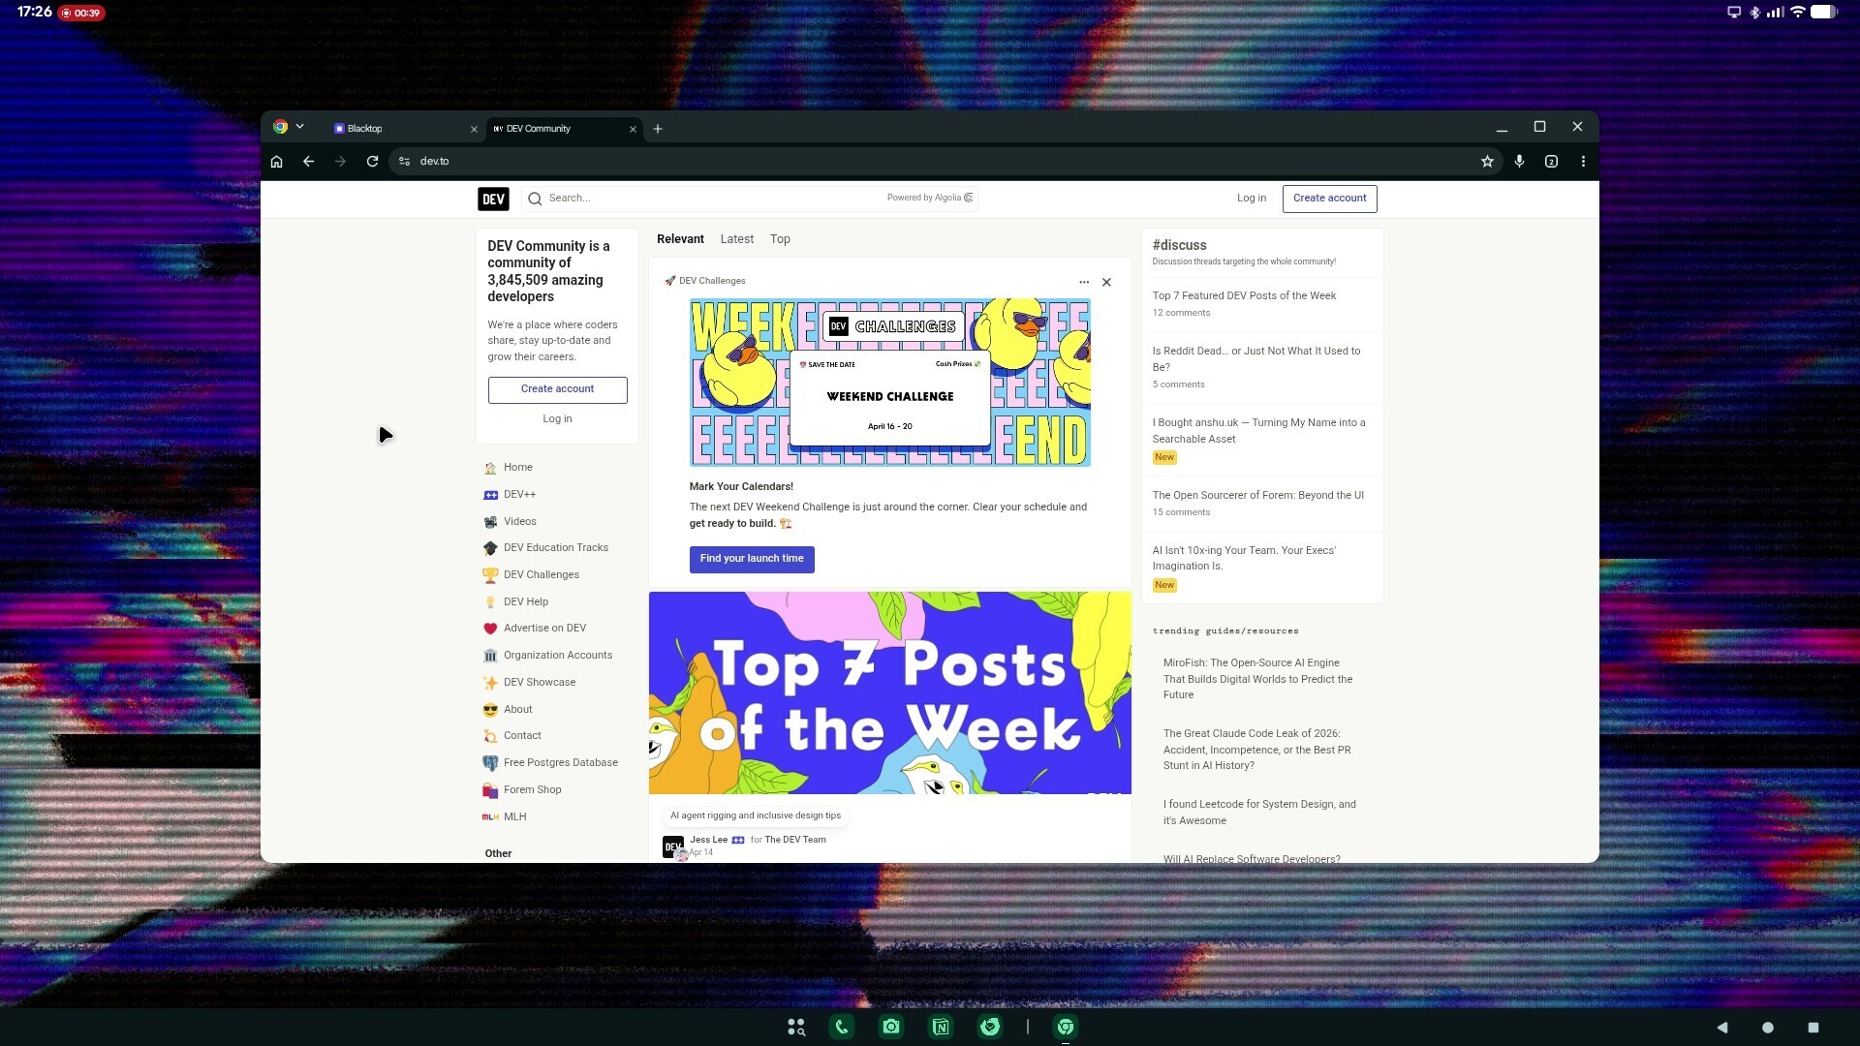The width and height of the screenshot is (1860, 1046).
Task: Select the Latest feed tab
Action: pos(736,239)
